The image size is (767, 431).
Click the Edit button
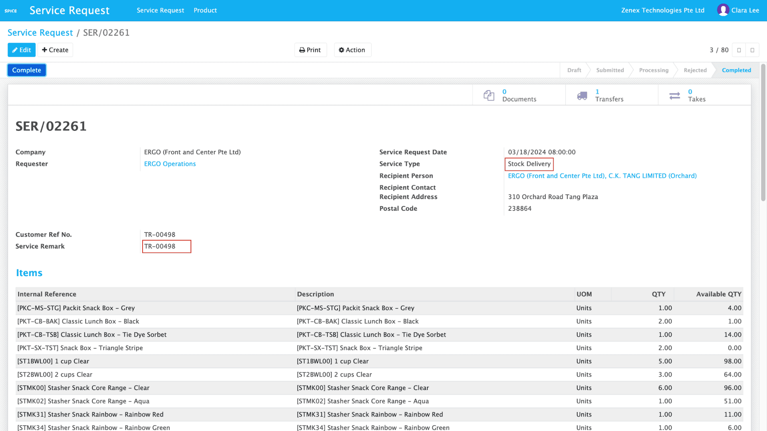click(x=21, y=49)
